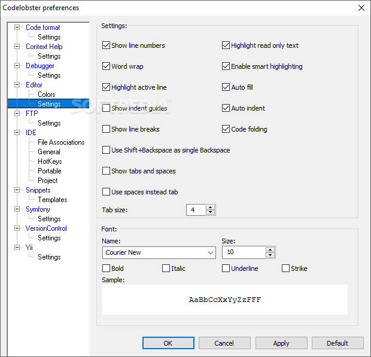Disable the Word wrap checkbox
Screen dimensions: 371x357
click(x=106, y=66)
